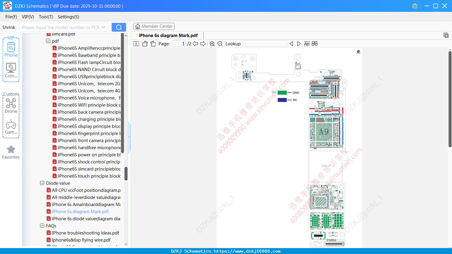The height and width of the screenshot is (254, 452).
Task: Open the yellow toolbox icon in the title bar
Action: coord(415,6)
